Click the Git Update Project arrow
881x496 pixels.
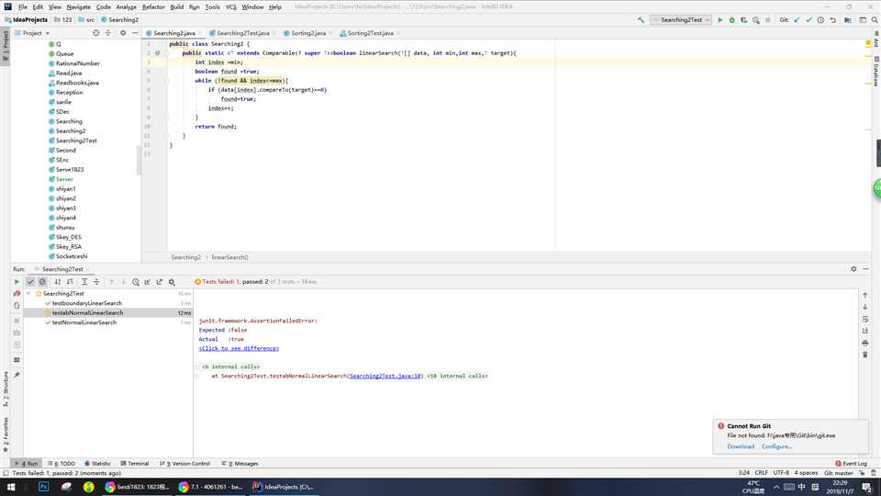pos(797,19)
